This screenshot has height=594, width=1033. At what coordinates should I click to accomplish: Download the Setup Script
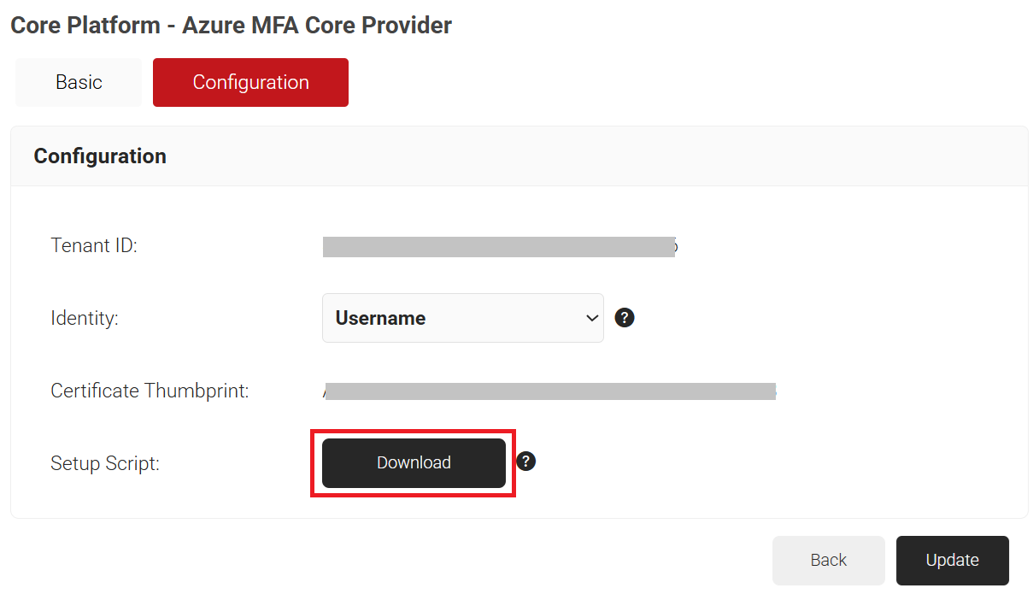point(414,462)
